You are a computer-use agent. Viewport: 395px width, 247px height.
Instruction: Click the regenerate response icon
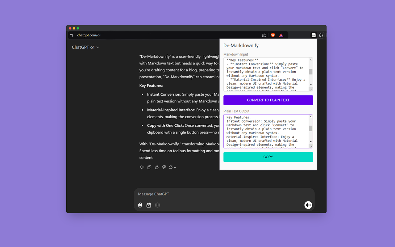(171, 167)
